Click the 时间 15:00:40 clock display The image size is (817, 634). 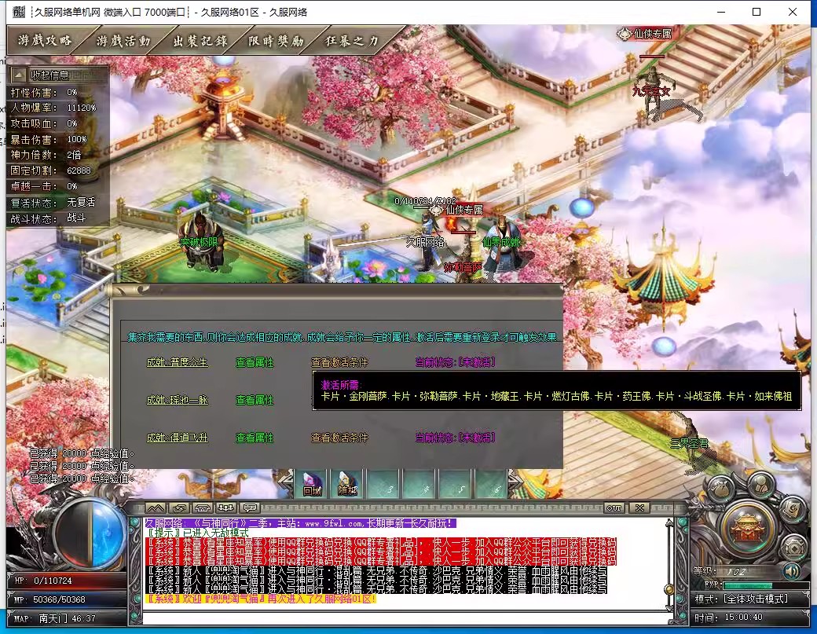[728, 618]
